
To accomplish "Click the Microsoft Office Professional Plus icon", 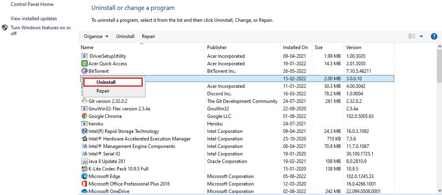I will 84,184.
